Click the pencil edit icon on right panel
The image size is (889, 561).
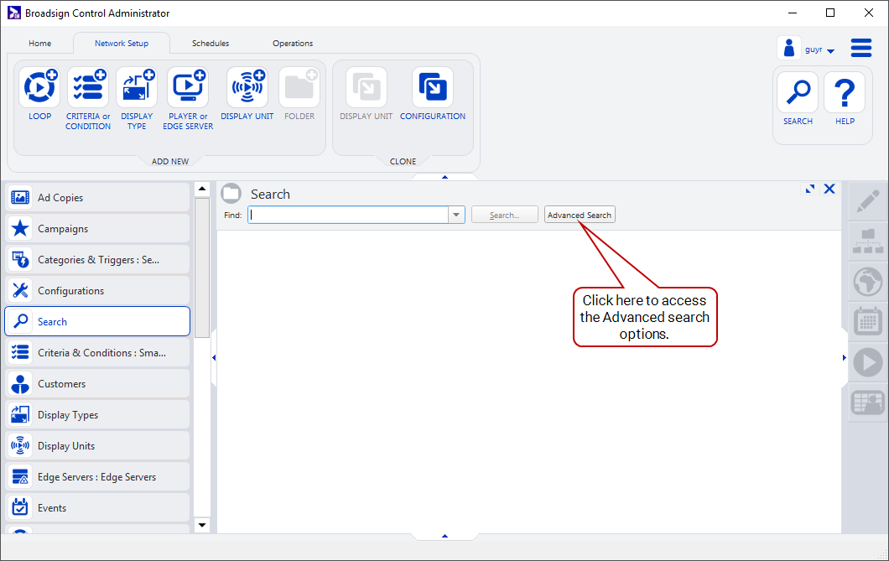(x=867, y=202)
